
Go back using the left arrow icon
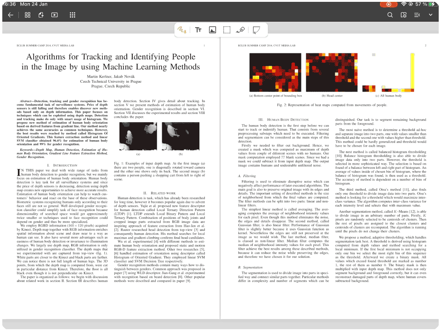tap(11, 15)
